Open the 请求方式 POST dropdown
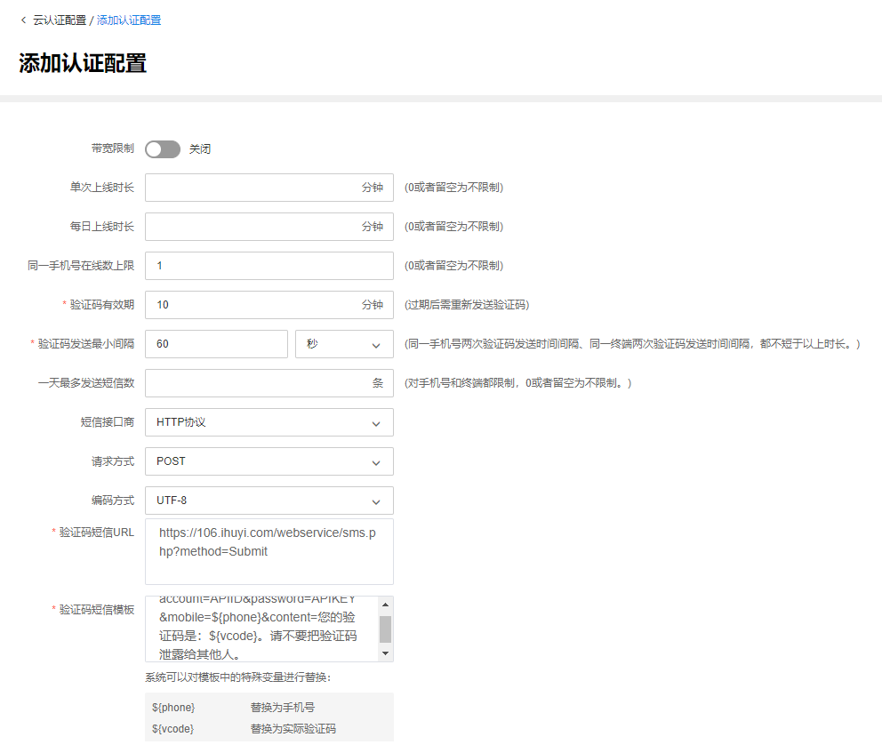 (x=269, y=461)
